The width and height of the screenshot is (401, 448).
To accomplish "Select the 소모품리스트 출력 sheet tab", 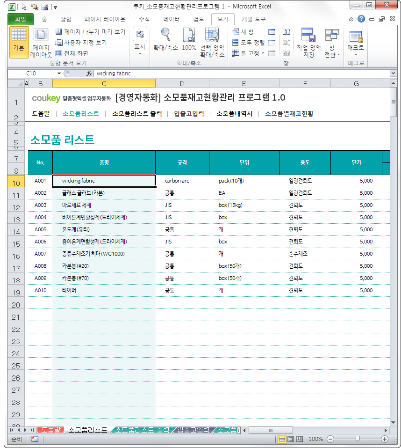I will click(x=142, y=430).
